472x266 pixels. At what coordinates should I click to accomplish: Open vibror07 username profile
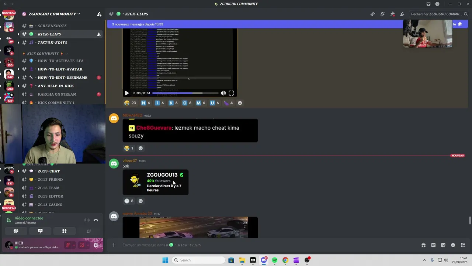click(x=130, y=161)
